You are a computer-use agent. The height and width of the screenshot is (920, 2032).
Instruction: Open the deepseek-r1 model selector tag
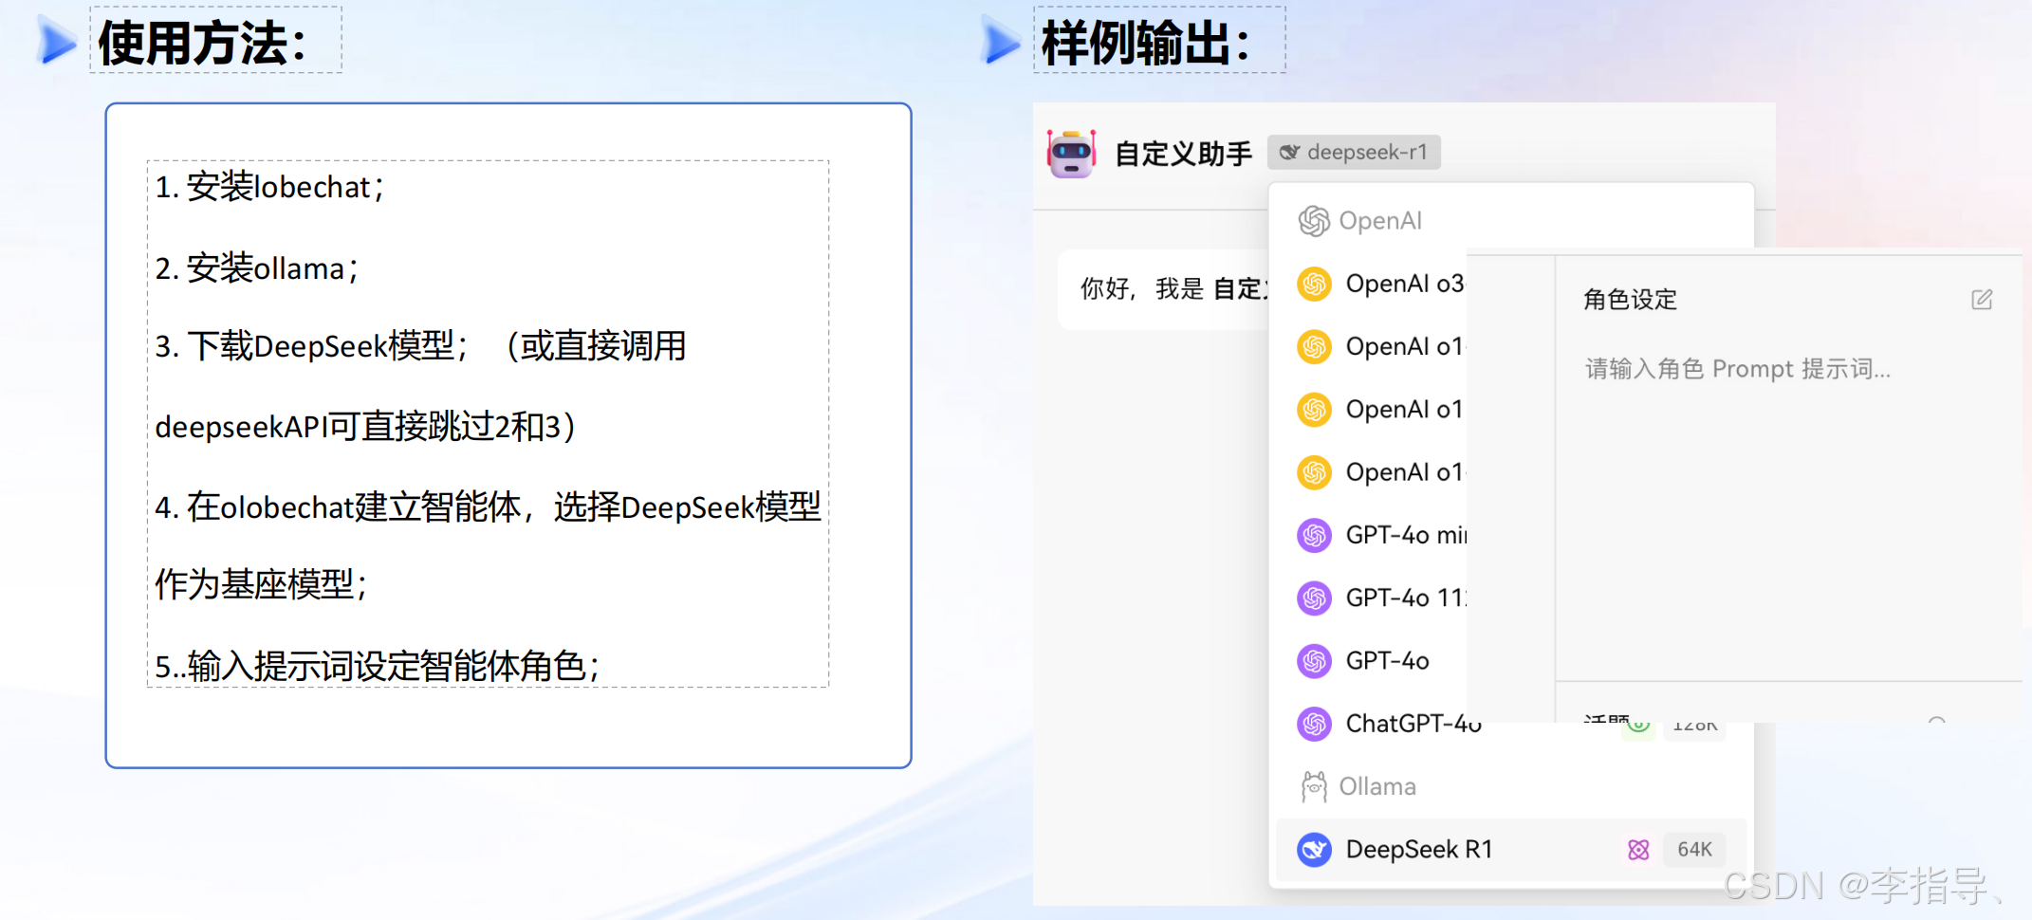pos(1354,153)
